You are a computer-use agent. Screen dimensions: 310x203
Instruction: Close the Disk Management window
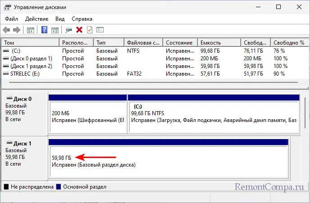299,7
